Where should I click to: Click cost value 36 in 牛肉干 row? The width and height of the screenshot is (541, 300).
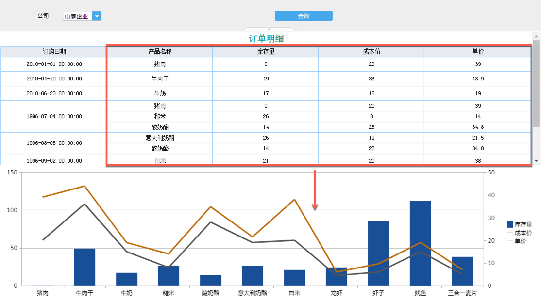(371, 79)
